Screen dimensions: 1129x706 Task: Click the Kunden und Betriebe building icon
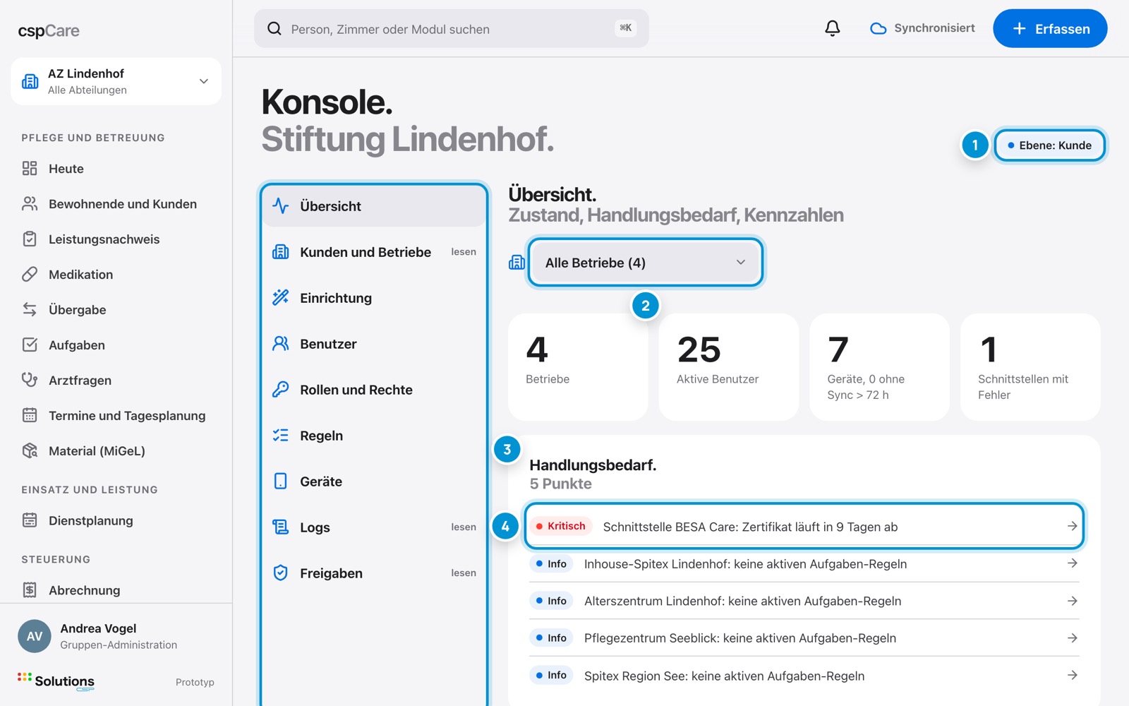point(281,251)
